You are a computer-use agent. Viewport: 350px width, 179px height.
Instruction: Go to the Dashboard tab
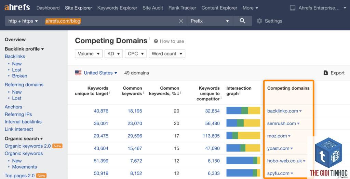[48, 8]
